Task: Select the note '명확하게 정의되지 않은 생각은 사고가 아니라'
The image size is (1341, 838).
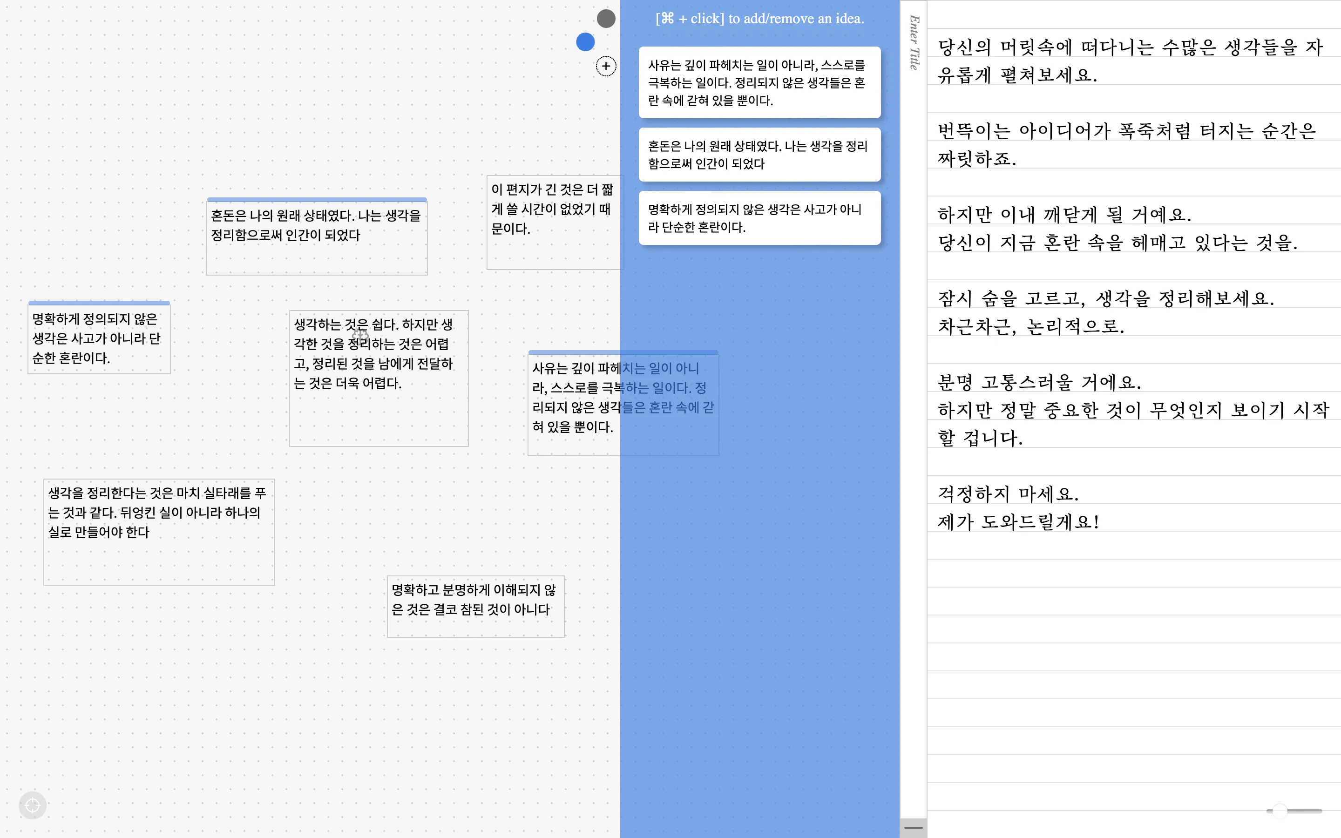Action: click(99, 338)
